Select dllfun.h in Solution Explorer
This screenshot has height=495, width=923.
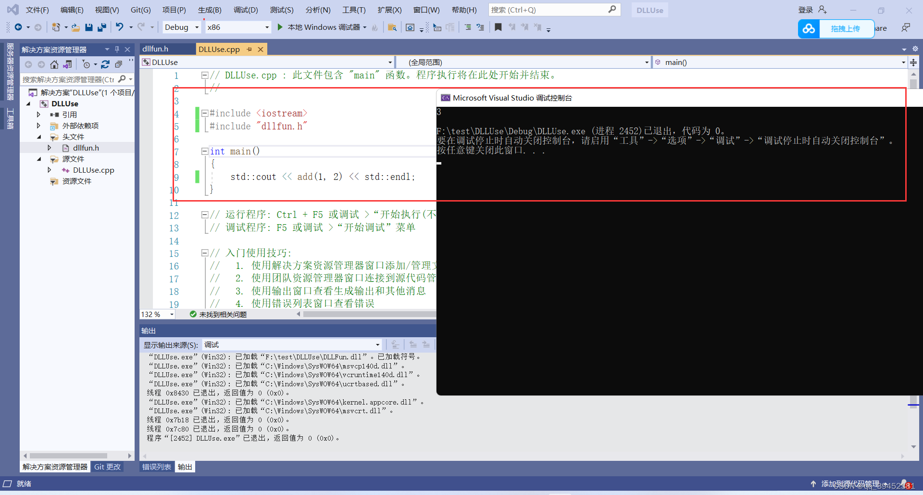[86, 148]
